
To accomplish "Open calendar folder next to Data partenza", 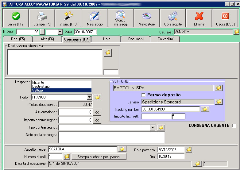I will (189, 149).
